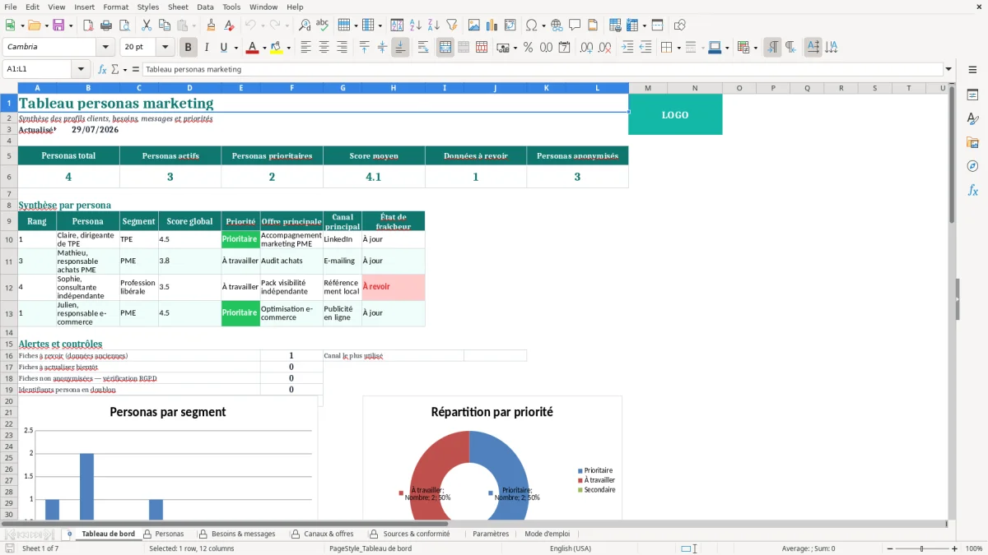Click the English (USA) language status field
Viewport: 988px width, 555px height.
(x=571, y=548)
